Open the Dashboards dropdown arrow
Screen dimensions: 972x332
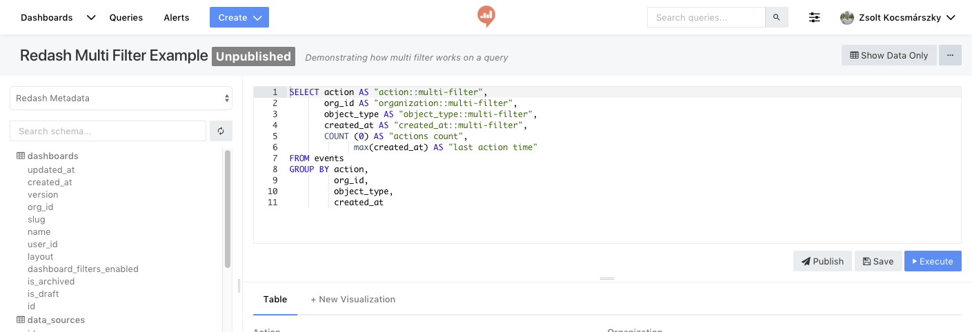91,18
